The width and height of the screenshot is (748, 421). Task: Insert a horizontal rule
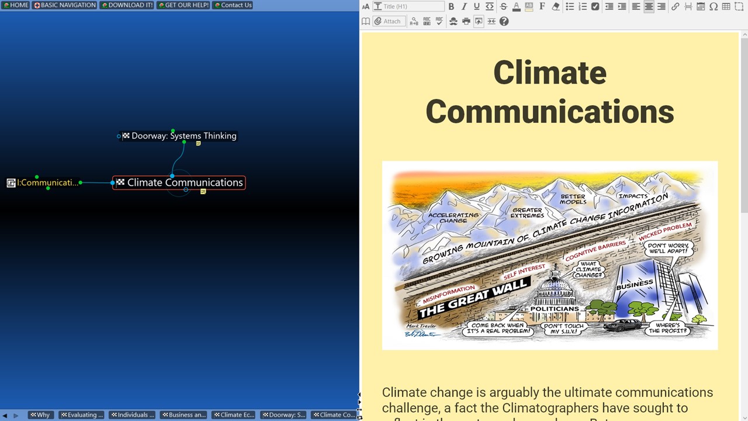pyautogui.click(x=688, y=6)
